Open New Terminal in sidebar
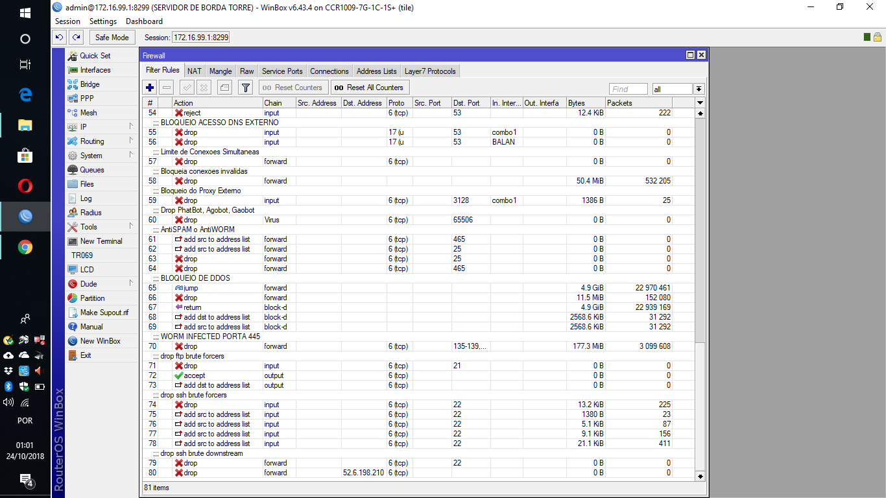 (101, 241)
